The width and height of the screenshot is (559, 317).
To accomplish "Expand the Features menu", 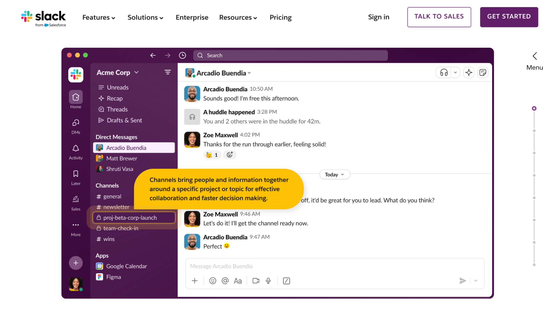I will [99, 17].
